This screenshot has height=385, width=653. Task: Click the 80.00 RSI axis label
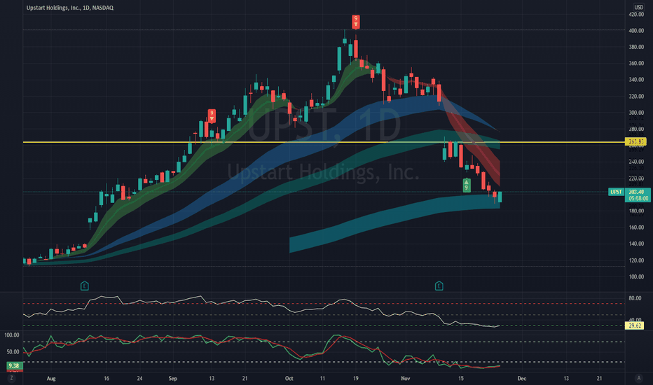click(635, 298)
